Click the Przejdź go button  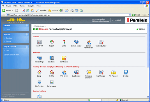[136, 15]
